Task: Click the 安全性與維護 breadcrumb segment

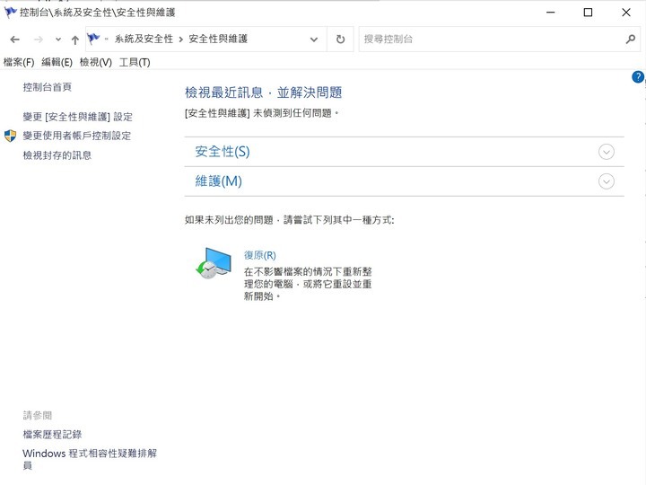Action: (x=218, y=40)
